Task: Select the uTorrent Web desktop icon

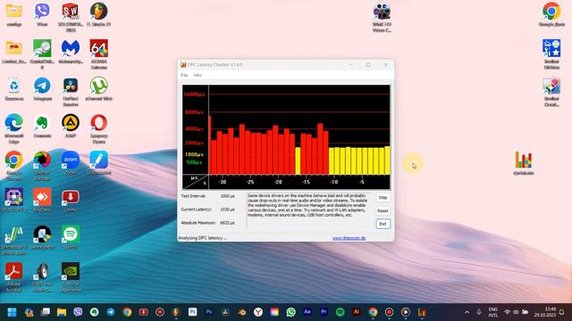Action: pos(99,89)
